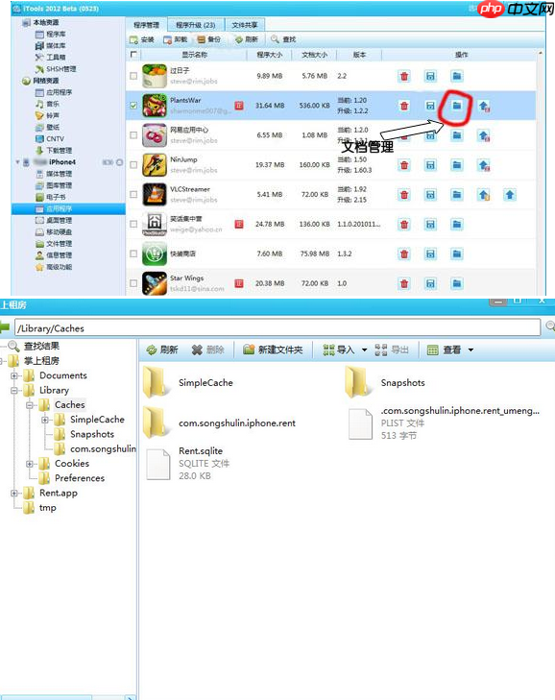Click the /Library/Caches path field
The image size is (555, 700).
pos(277,328)
